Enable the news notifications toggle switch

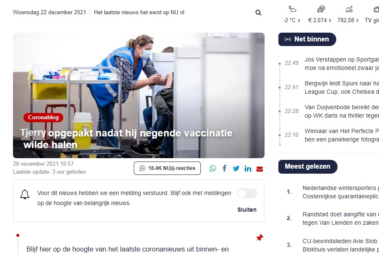(x=247, y=193)
